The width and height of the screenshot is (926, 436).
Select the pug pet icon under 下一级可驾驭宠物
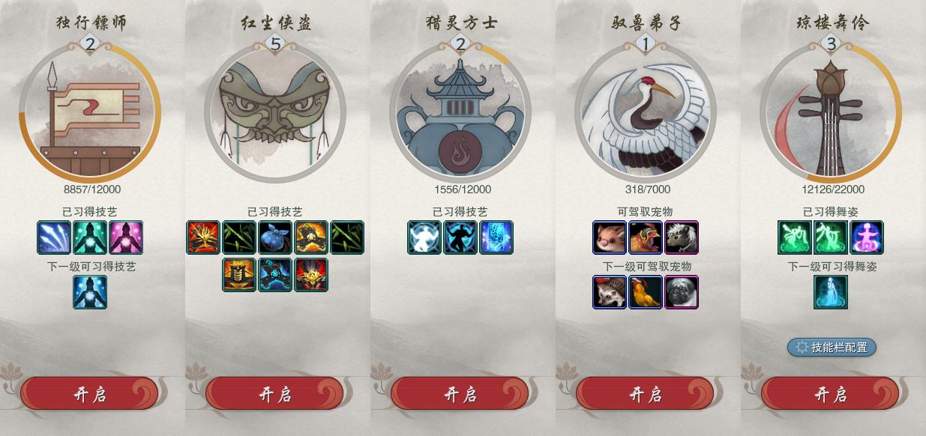pos(682,292)
